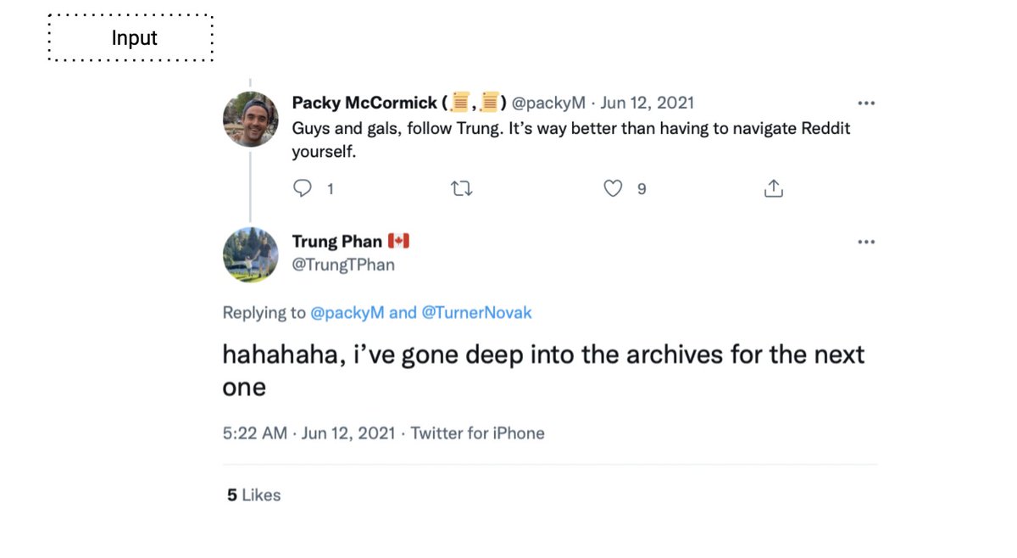Image resolution: width=1017 pixels, height=558 pixels.
Task: Open the @TurnerNovak mention link
Action: click(x=476, y=313)
